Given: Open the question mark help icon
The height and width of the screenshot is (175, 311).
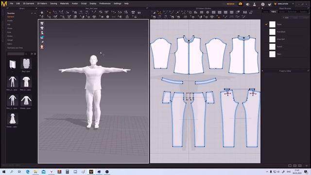Looking at the screenshot, I should pyautogui.click(x=262, y=4).
